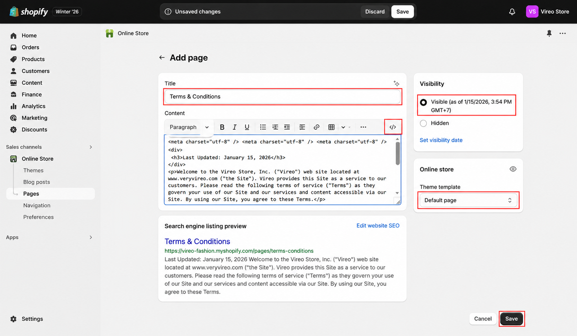Click the Home icon in the sidebar

click(13, 36)
